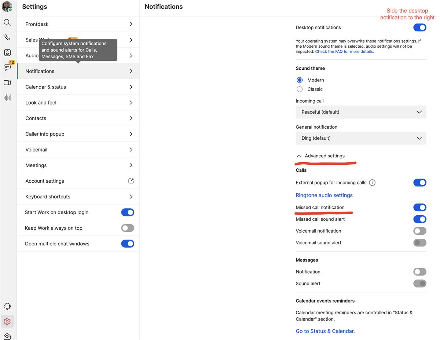440x340 pixels.
Task: Open the Incoming call sound dropdown
Action: 361,112
